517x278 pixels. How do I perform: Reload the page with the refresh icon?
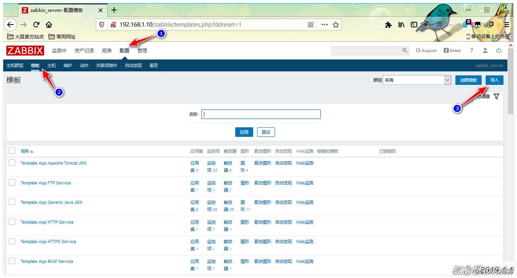point(36,25)
